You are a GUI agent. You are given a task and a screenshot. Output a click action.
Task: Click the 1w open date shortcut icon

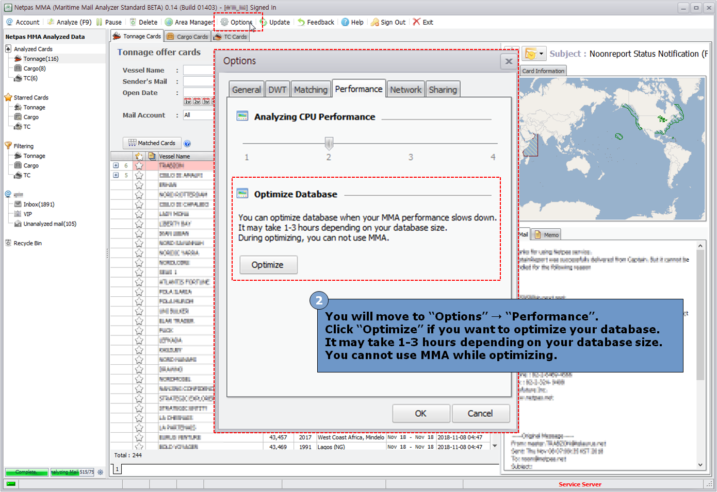point(188,101)
